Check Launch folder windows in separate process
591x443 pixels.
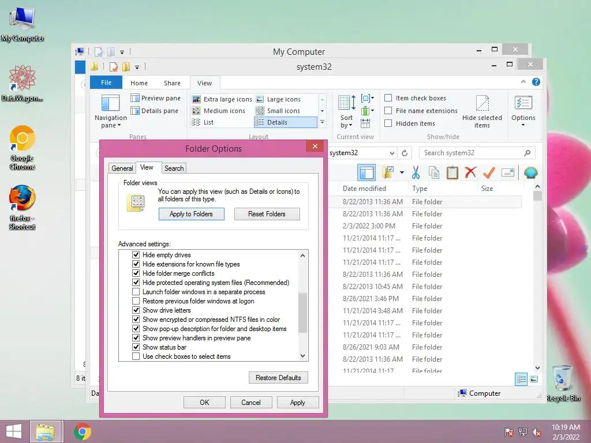(136, 291)
